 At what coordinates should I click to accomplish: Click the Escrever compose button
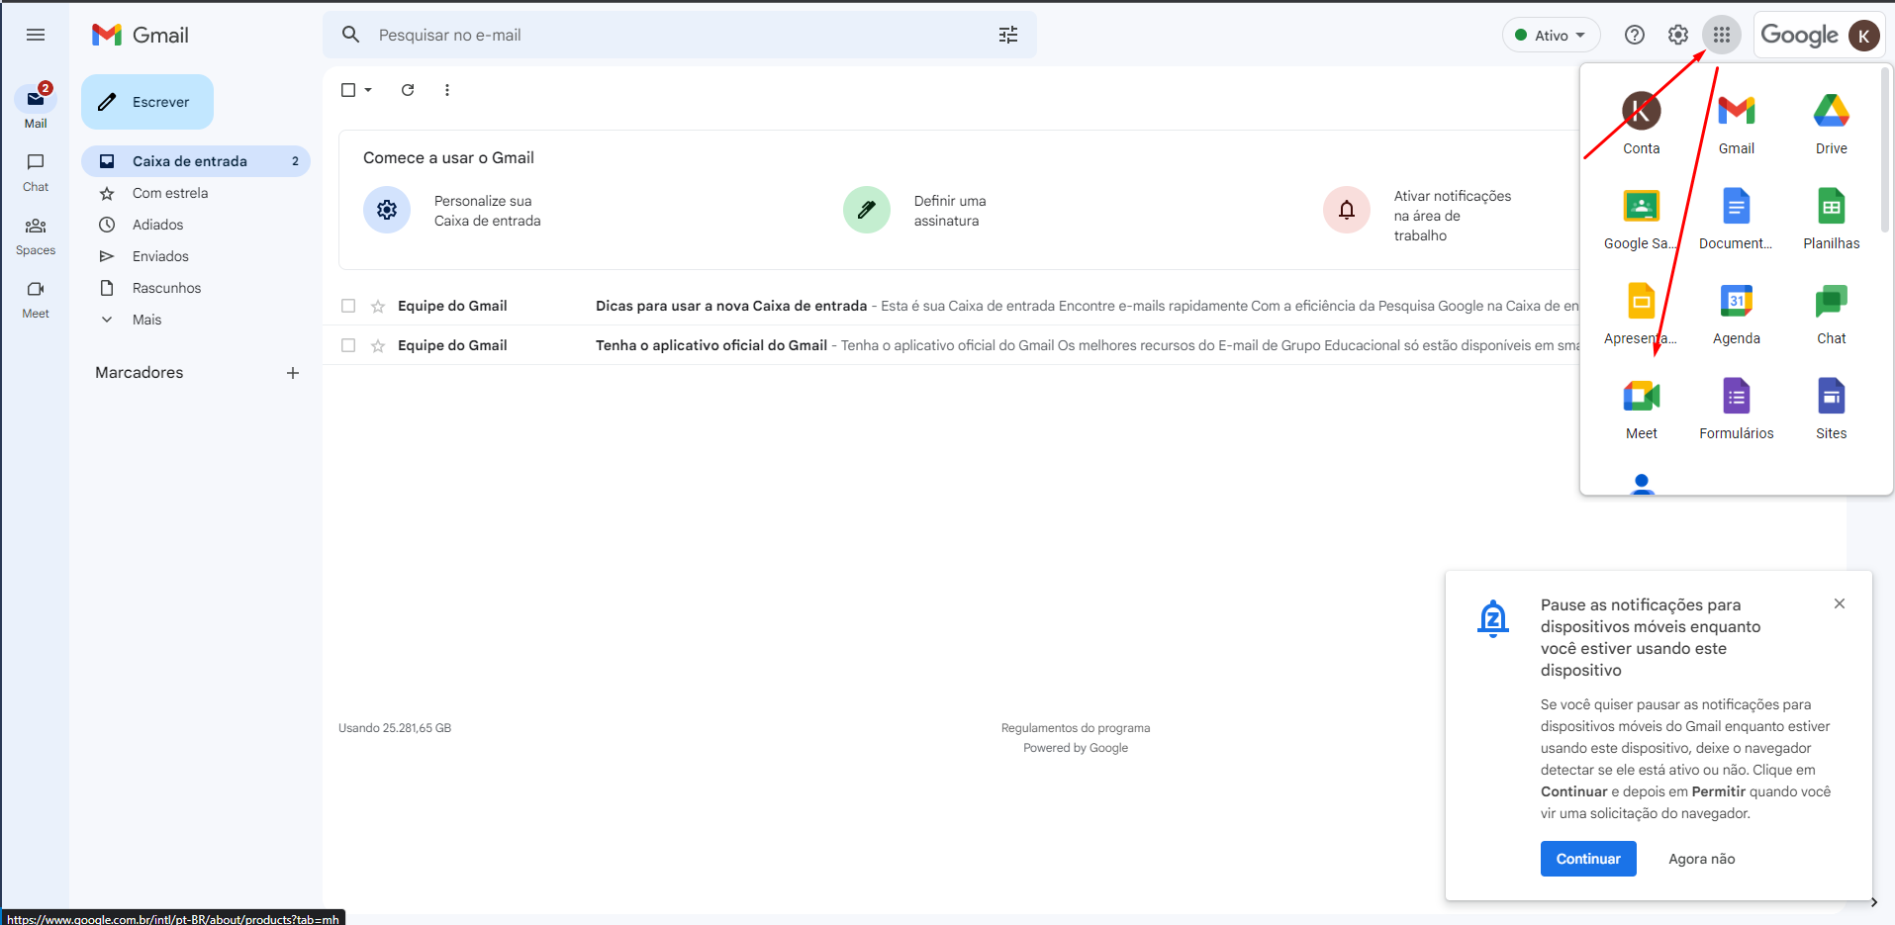tap(147, 102)
